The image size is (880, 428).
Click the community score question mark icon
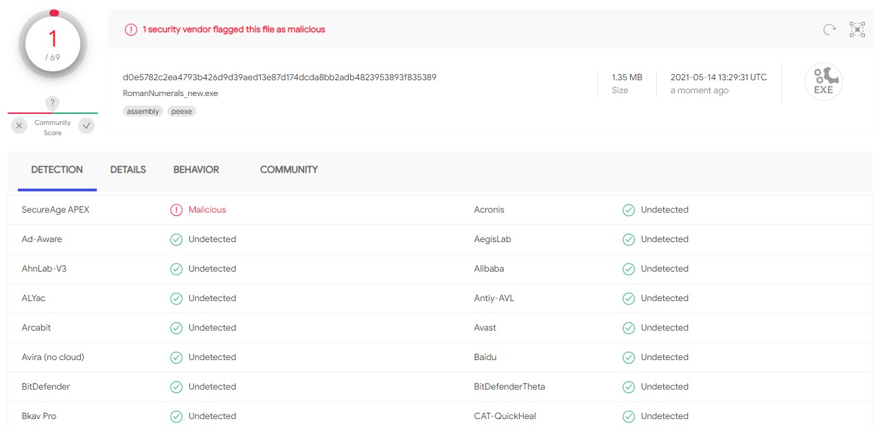[52, 103]
